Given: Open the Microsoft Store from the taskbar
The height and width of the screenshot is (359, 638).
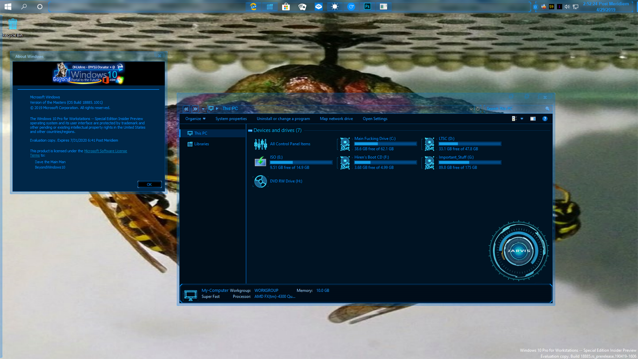Looking at the screenshot, I should (x=286, y=6).
